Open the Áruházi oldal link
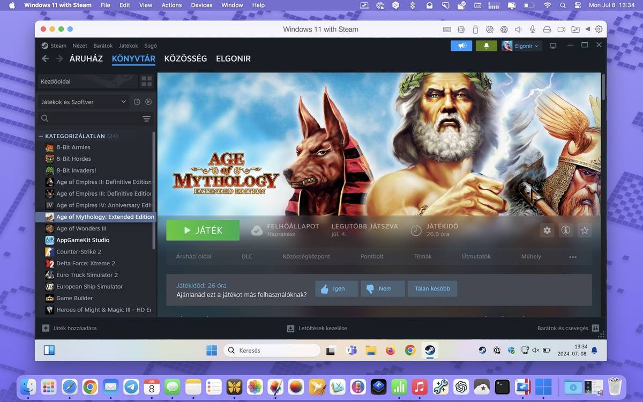Viewport: 643px width, 402px height. click(x=194, y=256)
